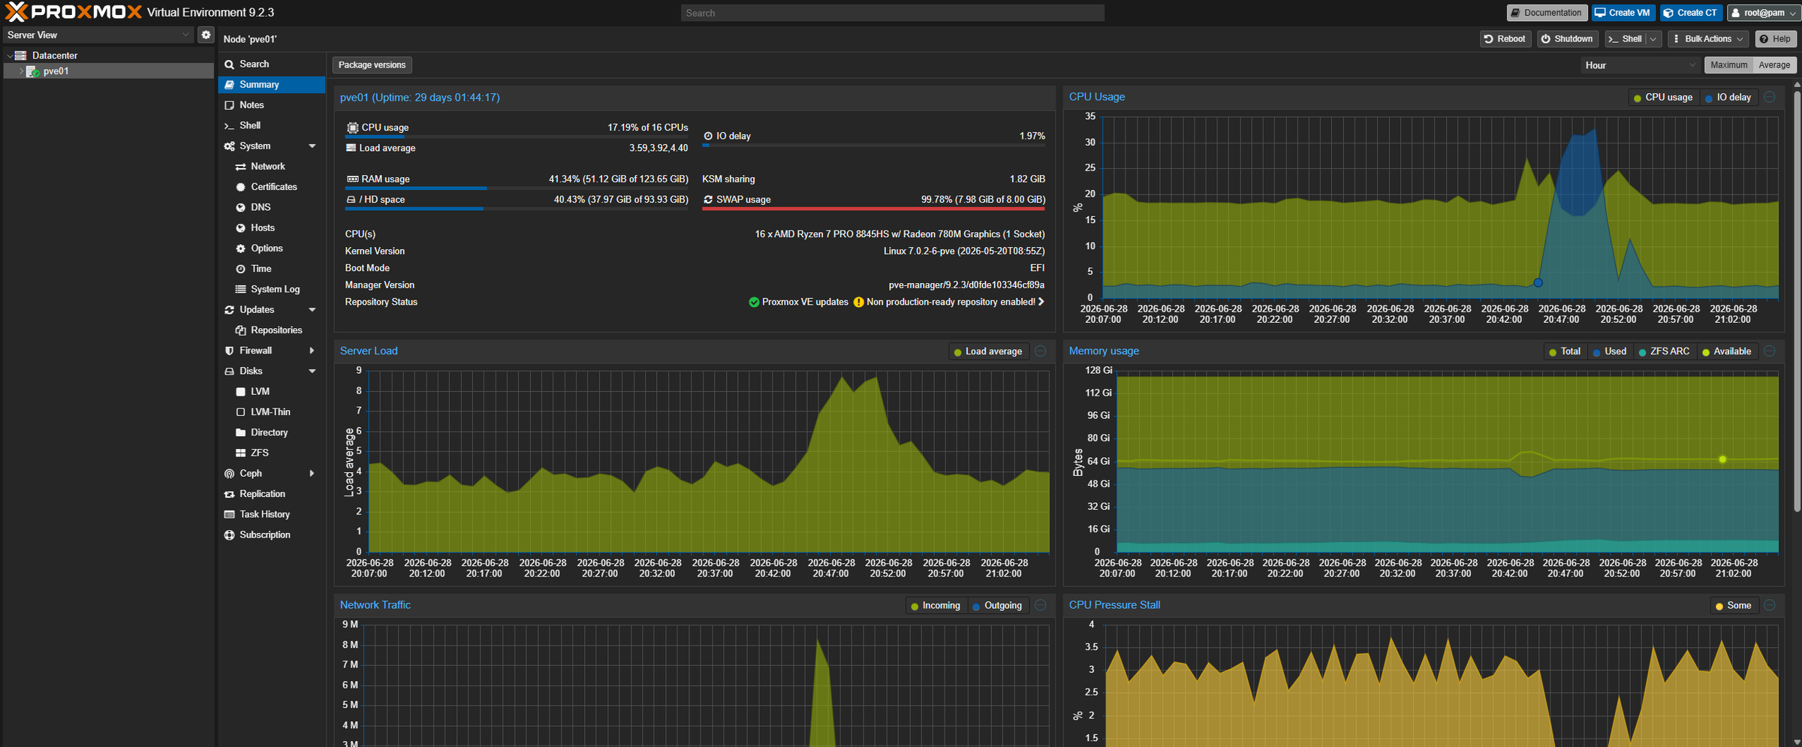The width and height of the screenshot is (1802, 747).
Task: Open the root@pam user menu
Action: [1762, 13]
